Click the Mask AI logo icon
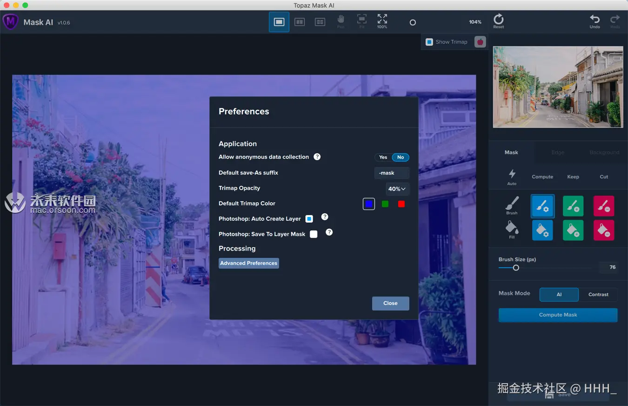Screen dimensions: 628x406 [10, 22]
